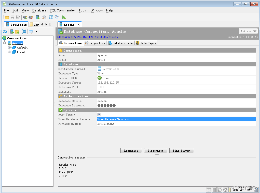Click the Open File folder toolbar icon
This screenshot has width=260, height=193.
pos(7,17)
